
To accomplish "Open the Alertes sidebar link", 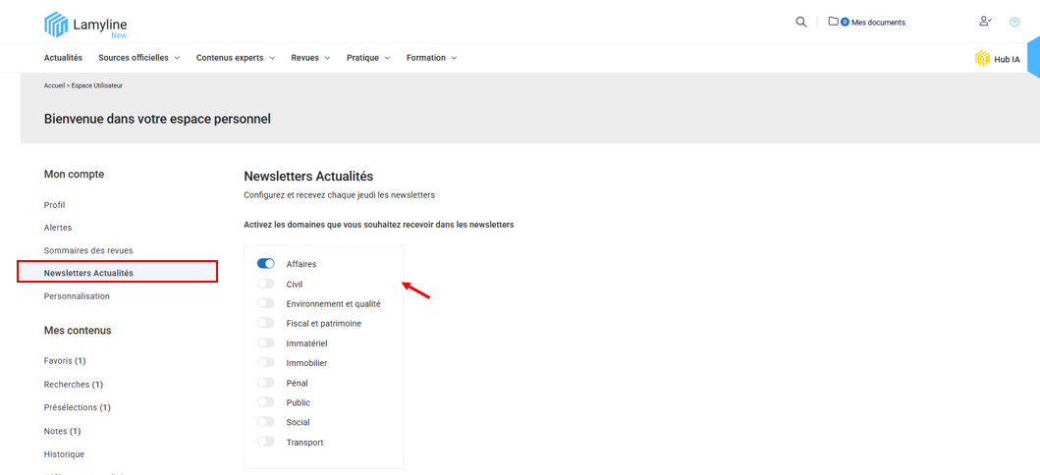I will 58,228.
